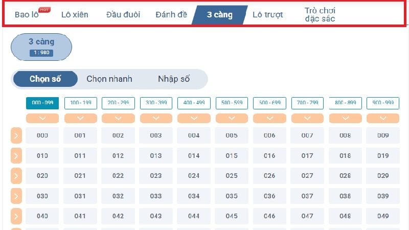Pick number 033

coord(156,196)
